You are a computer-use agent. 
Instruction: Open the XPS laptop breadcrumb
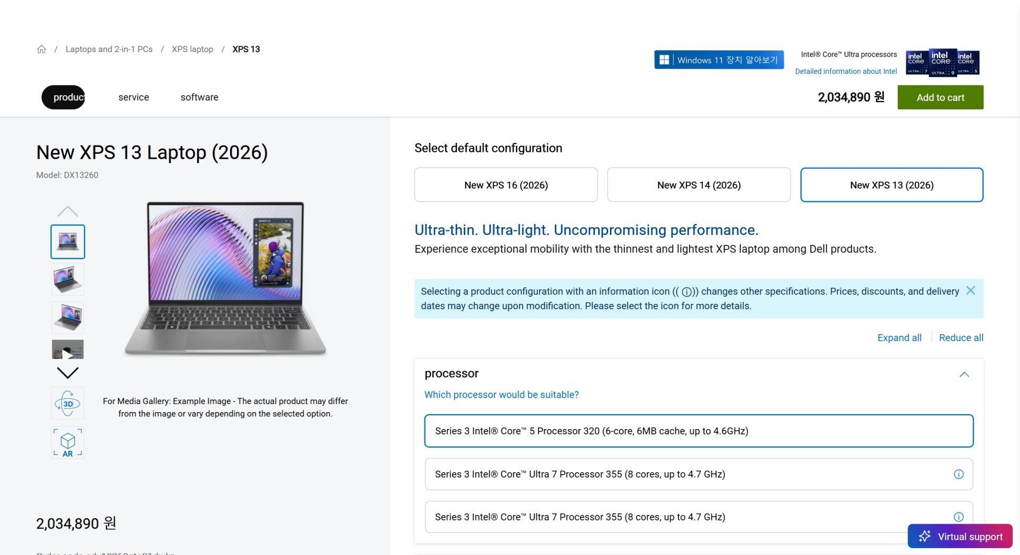[x=192, y=49]
